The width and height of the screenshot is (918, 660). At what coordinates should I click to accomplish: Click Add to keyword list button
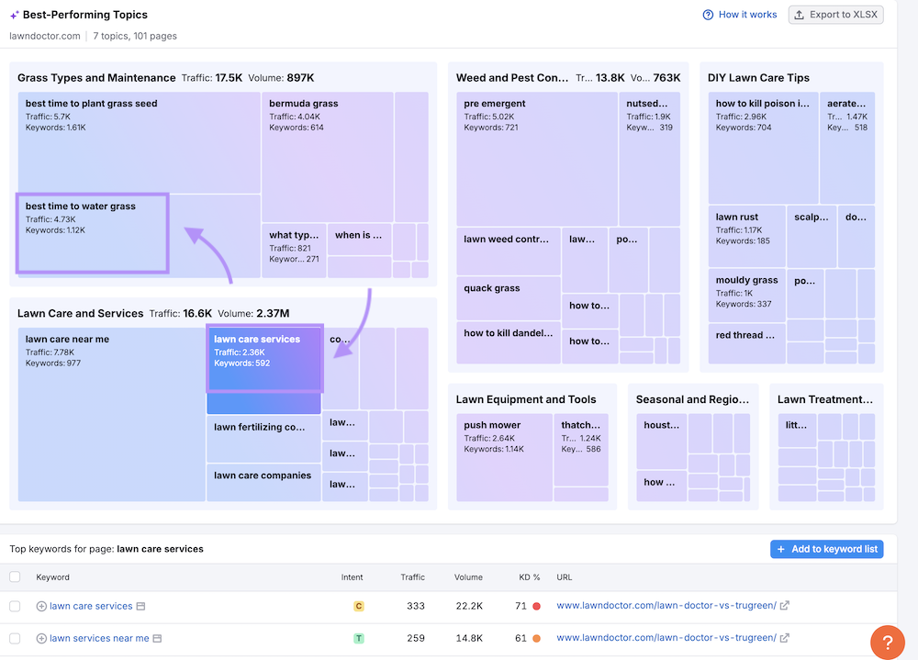(x=826, y=549)
